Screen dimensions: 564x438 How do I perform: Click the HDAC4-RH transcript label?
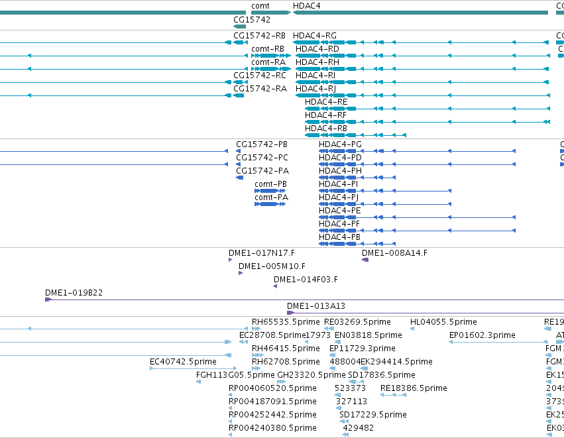pos(317,62)
